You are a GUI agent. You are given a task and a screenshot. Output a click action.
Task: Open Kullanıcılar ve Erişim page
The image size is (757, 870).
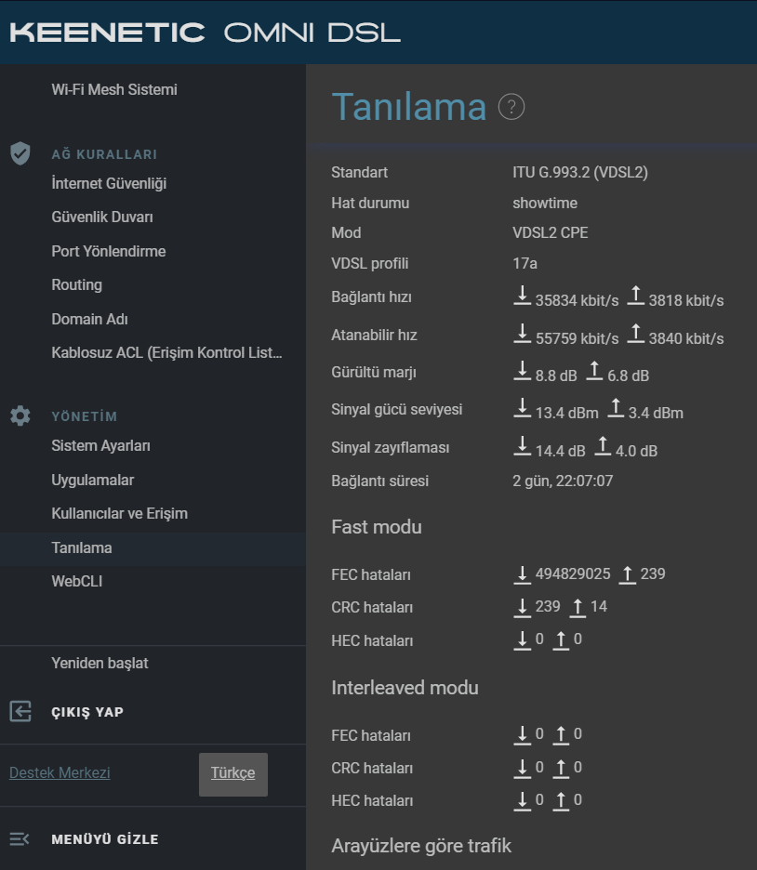click(119, 513)
